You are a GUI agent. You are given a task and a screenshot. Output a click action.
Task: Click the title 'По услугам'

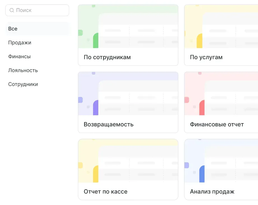click(x=206, y=57)
